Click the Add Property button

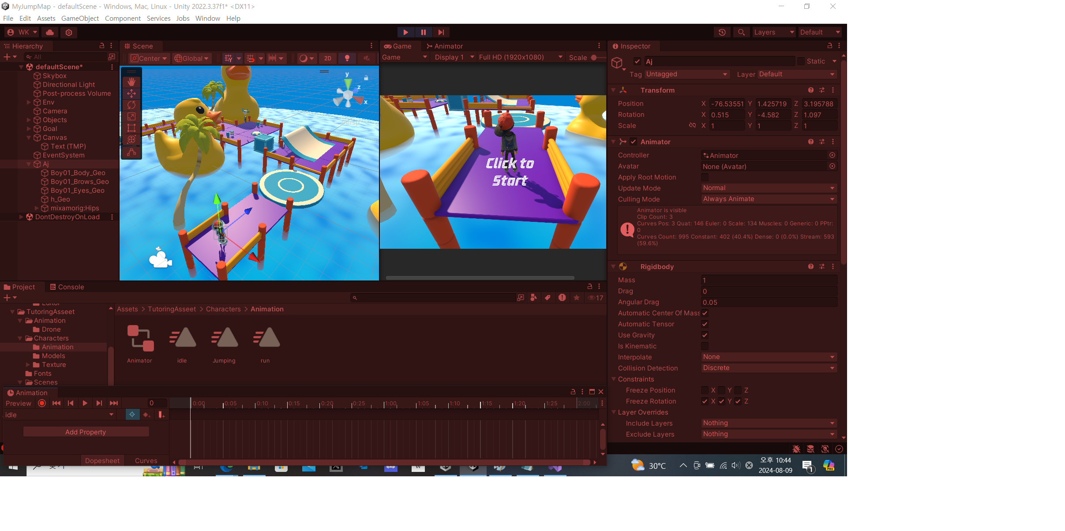tap(86, 432)
